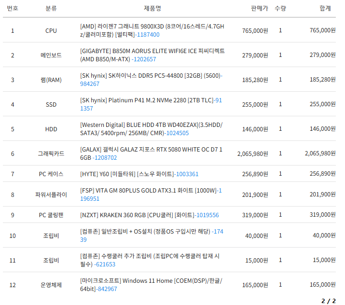Image resolution: width=345 pixels, height=305 pixels.
Task: Click the 279,000원 selling price of 메인보드
Action: click(x=255, y=55)
